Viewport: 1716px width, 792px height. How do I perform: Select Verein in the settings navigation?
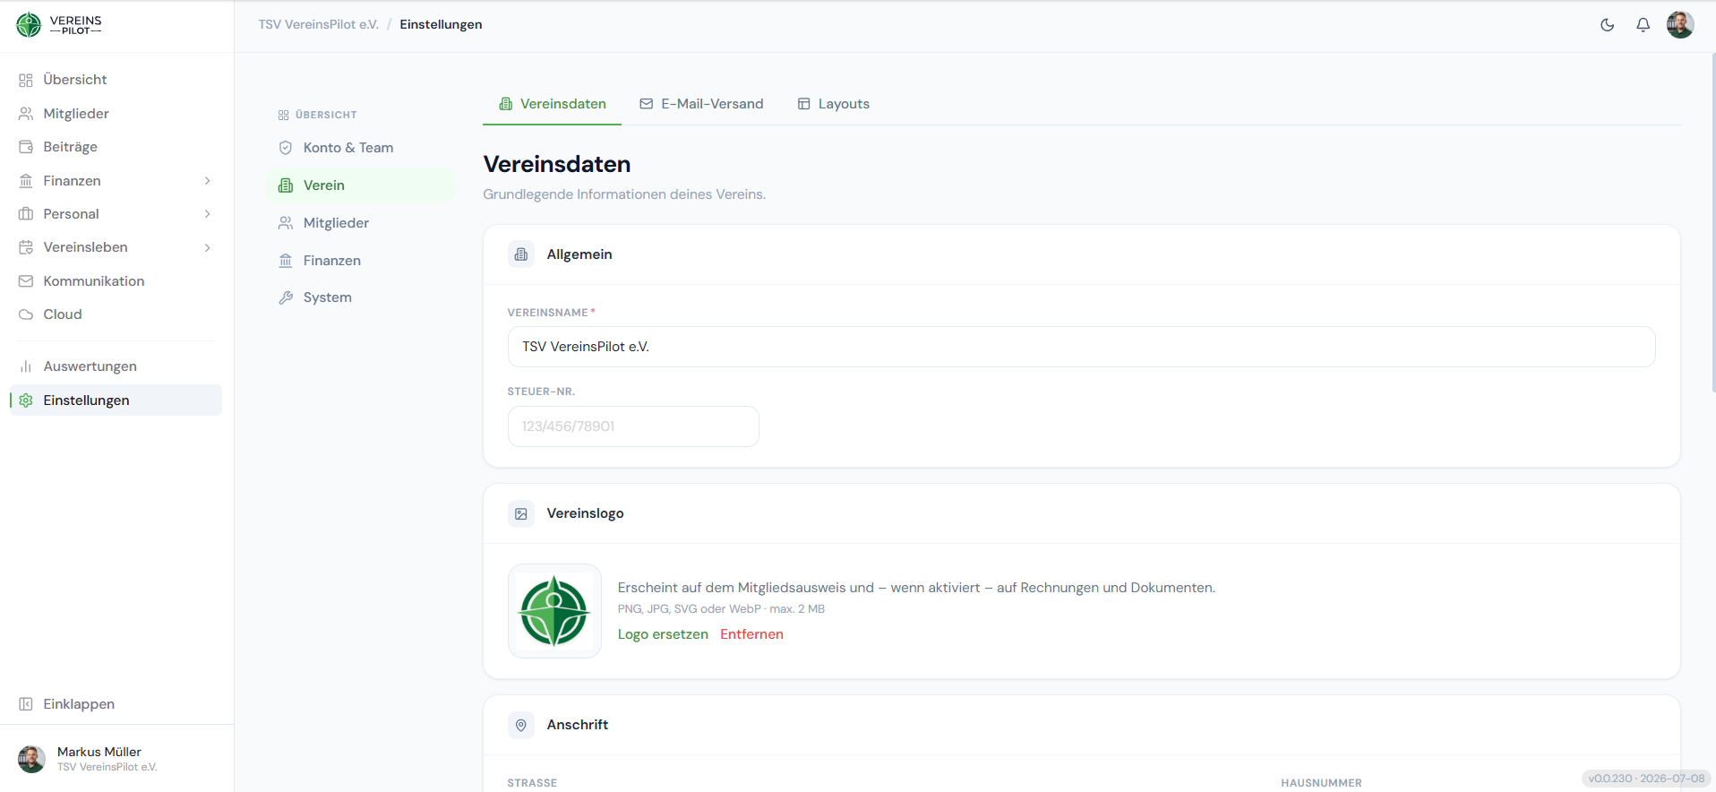click(361, 185)
